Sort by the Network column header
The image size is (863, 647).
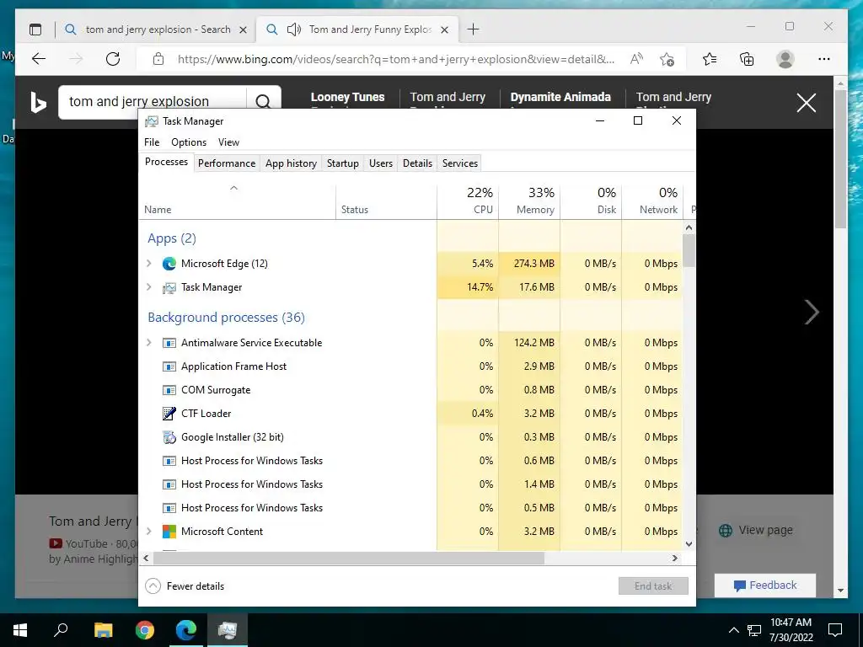[x=653, y=201]
